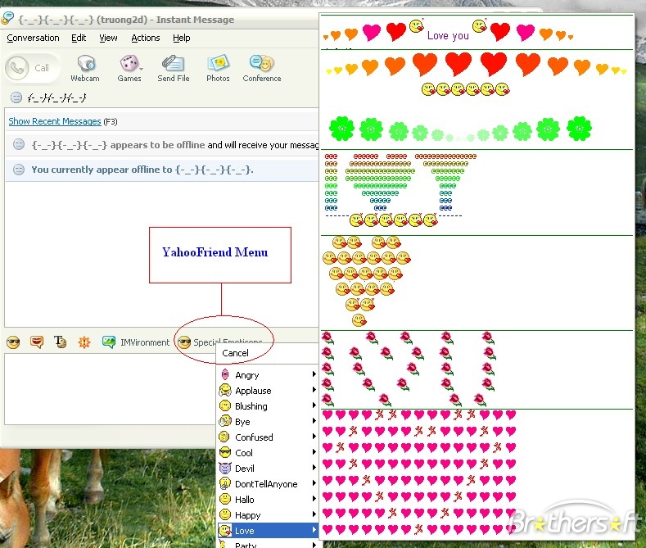Expand the Devil submenu arrow
The image size is (646, 548).
[314, 468]
